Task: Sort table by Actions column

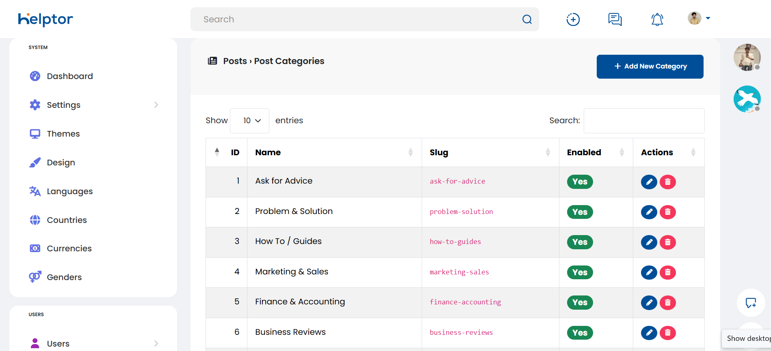Action: click(669, 152)
